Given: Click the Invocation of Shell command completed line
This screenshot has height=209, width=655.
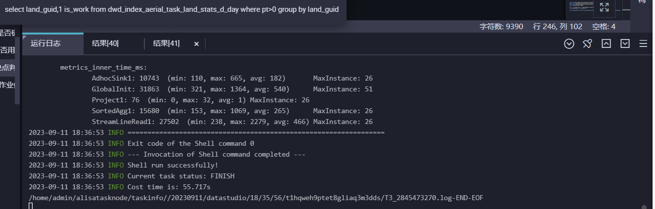Looking at the screenshot, I should click(167, 155).
